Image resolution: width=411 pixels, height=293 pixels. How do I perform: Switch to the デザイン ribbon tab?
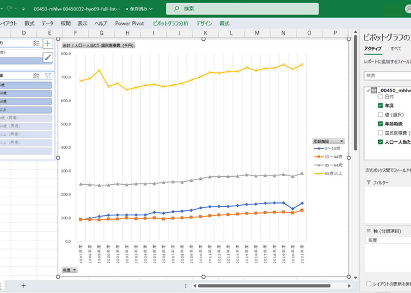point(204,23)
